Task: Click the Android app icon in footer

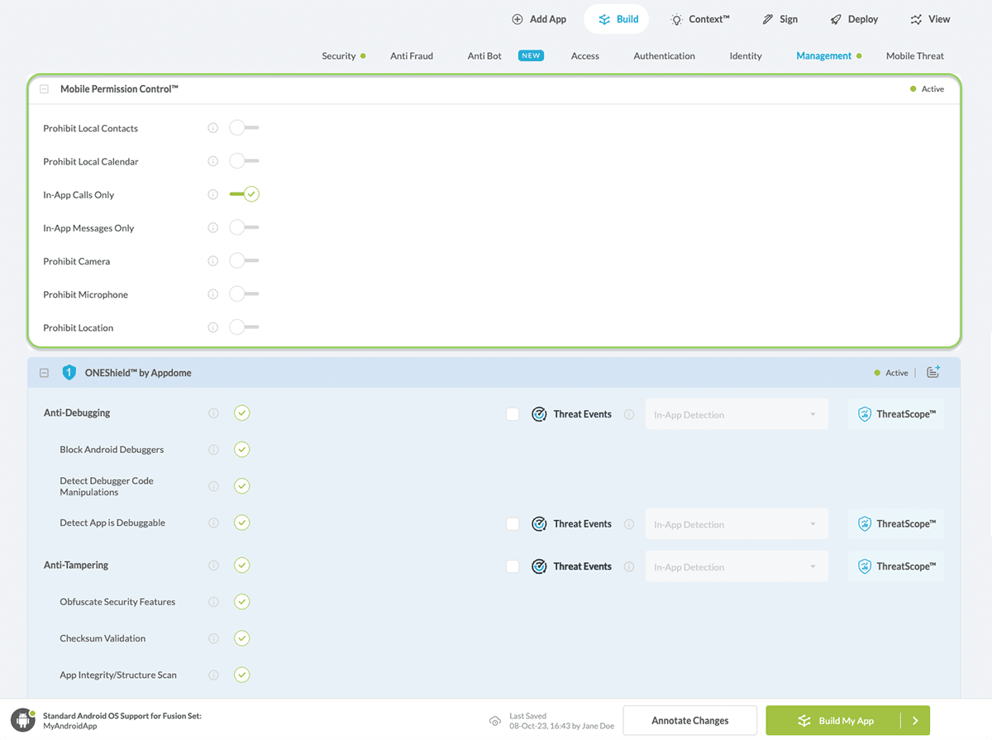Action: 22,720
